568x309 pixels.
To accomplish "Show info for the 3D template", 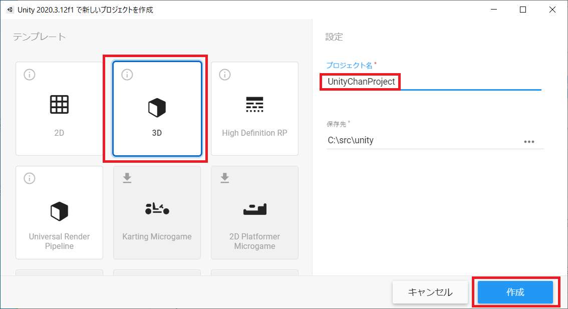I will 127,75.
